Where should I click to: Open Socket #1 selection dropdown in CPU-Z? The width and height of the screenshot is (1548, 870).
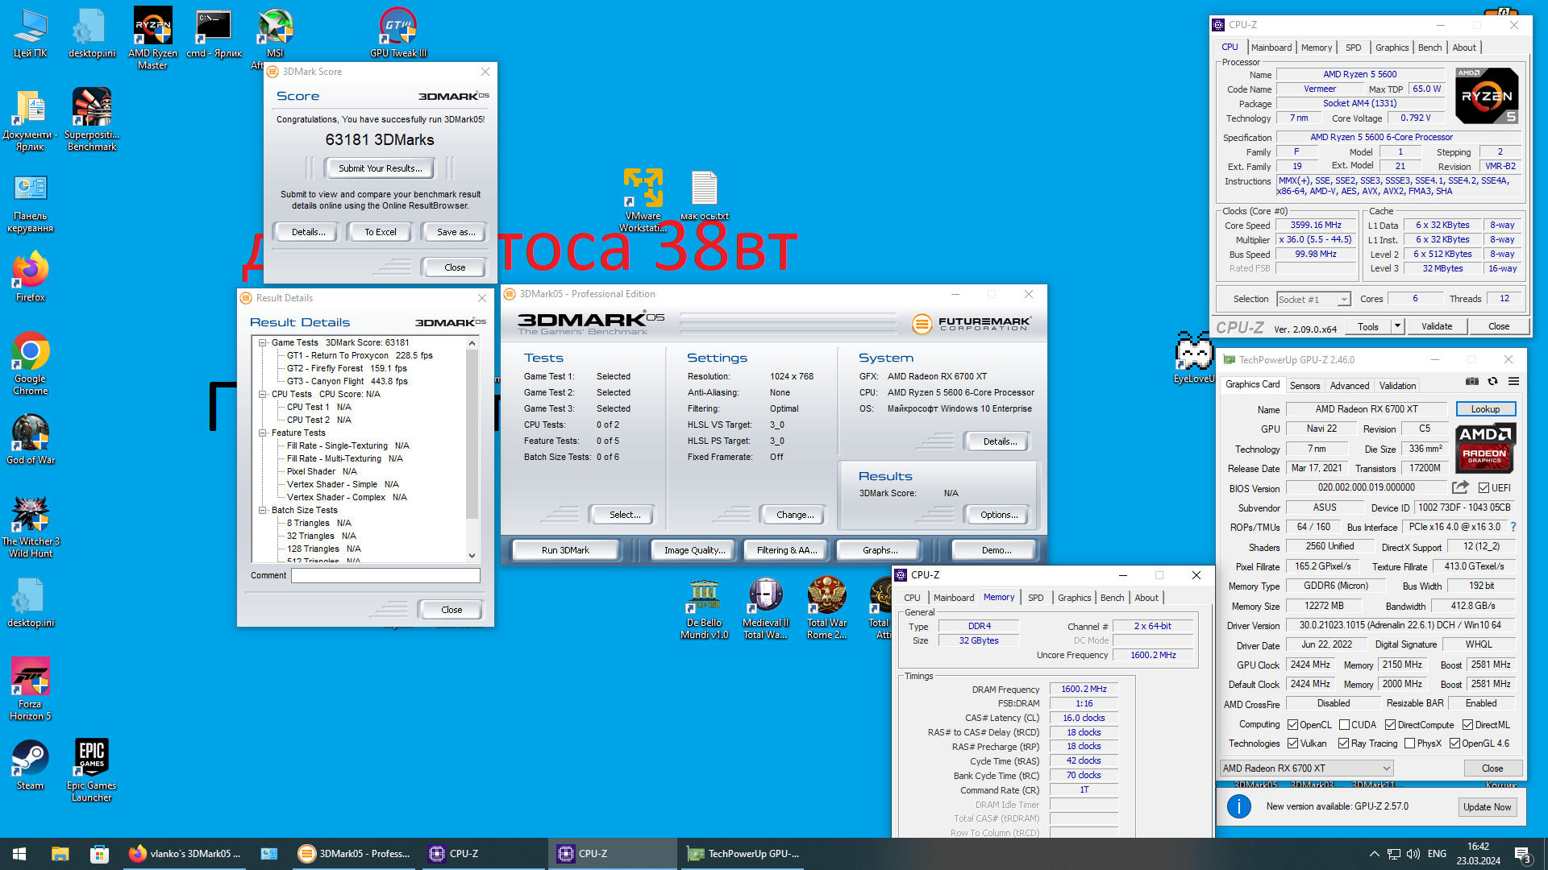tap(1343, 300)
